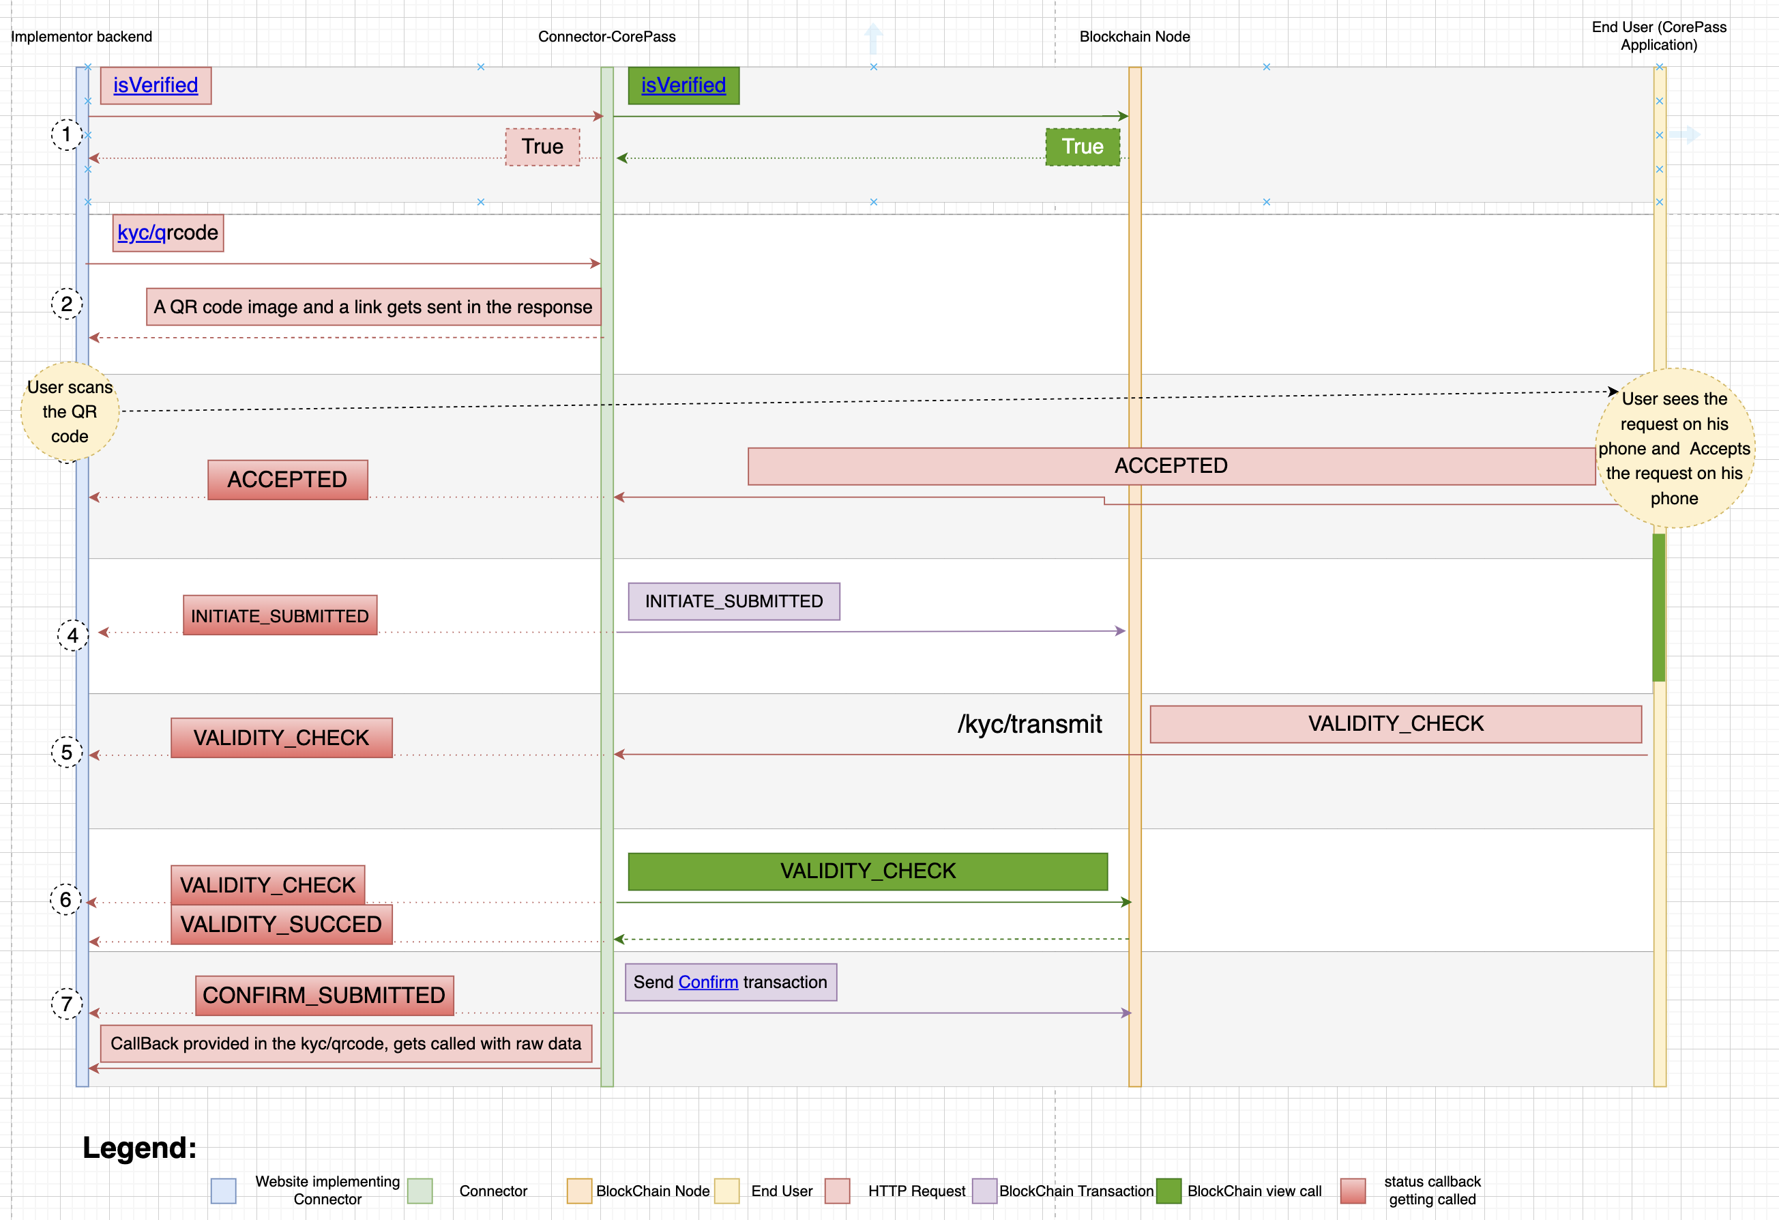Click step number 7 circle
The image size is (1779, 1220).
[x=67, y=1004]
